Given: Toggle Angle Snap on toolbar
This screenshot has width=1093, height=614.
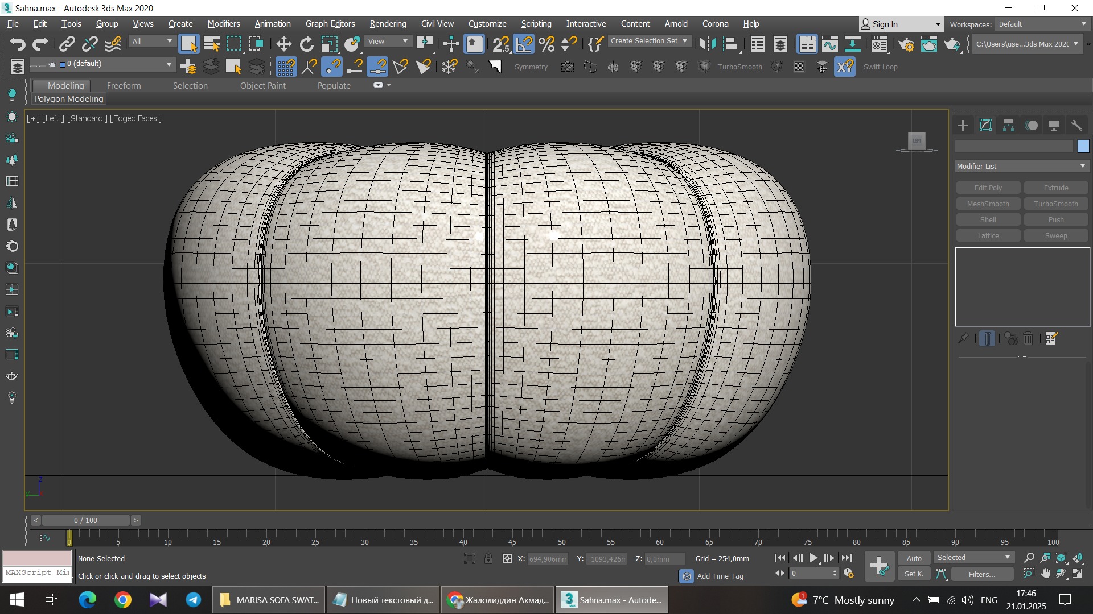Looking at the screenshot, I should point(524,44).
